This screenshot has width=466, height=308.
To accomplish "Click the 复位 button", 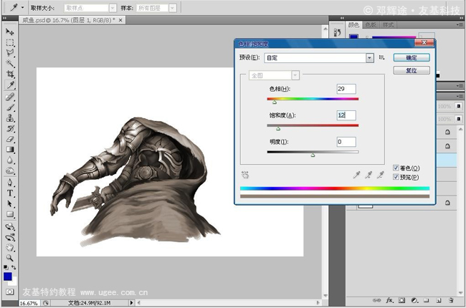I will click(x=412, y=70).
